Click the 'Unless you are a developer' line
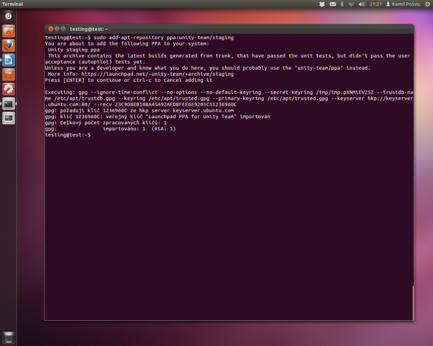The image size is (433, 346). coord(207,68)
